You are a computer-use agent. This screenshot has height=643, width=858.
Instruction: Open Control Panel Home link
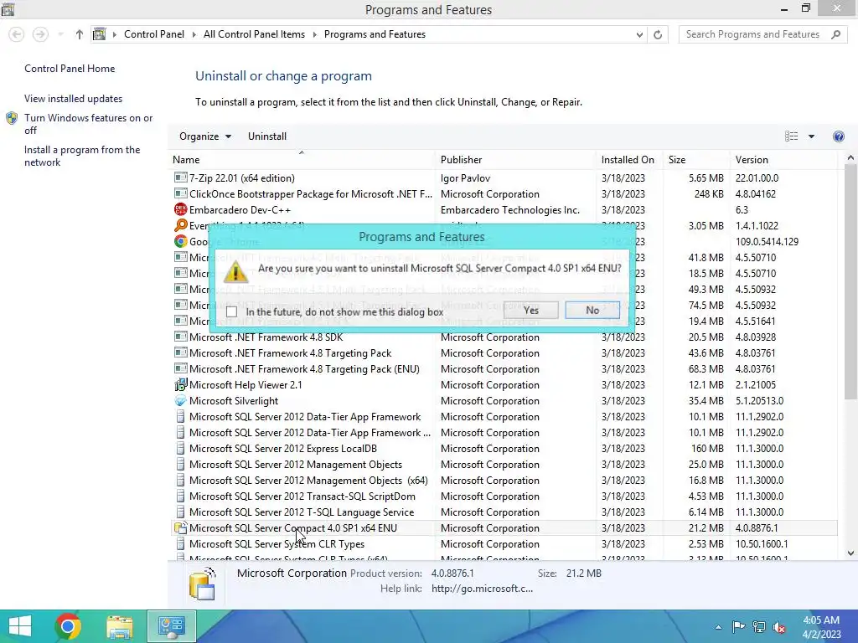(70, 69)
